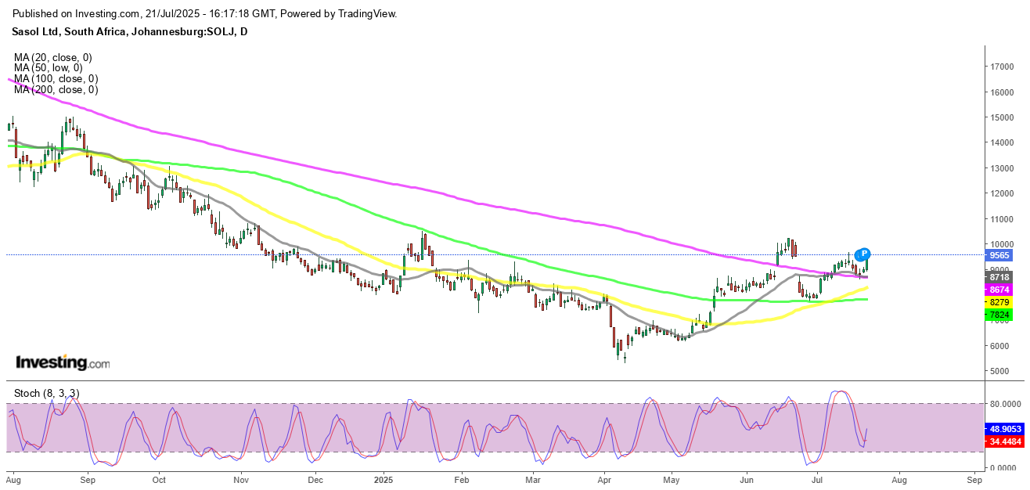Click the MA (100, close, 0) indicator label

click(x=56, y=79)
